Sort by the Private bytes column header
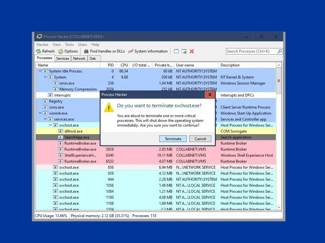The width and height of the screenshot is (325, 243). [x=163, y=65]
